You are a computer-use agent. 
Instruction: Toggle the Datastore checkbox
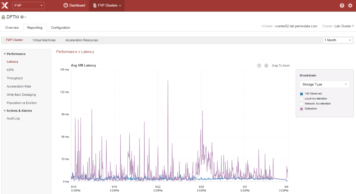point(301,109)
